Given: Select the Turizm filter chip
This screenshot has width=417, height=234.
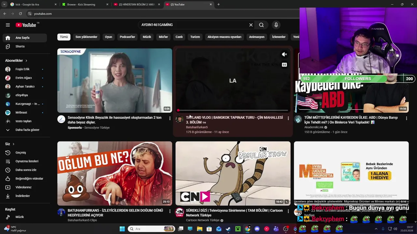Looking at the screenshot, I should [195, 37].
